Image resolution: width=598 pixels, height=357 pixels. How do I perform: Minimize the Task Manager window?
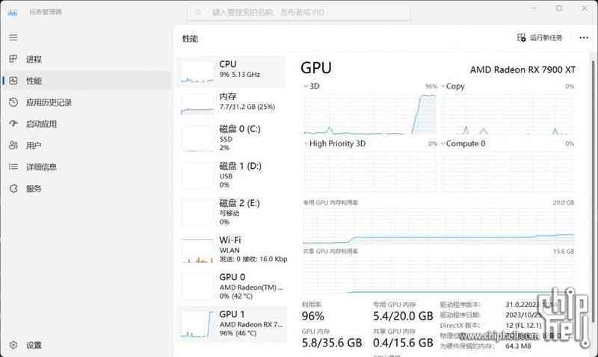click(x=534, y=8)
